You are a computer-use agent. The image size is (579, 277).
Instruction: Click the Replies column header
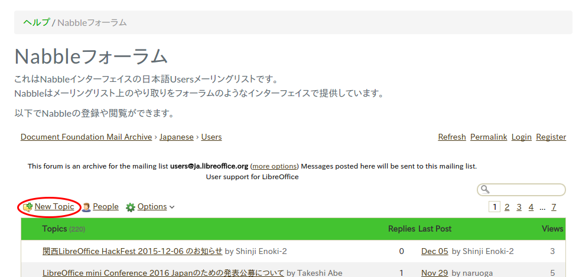click(401, 229)
